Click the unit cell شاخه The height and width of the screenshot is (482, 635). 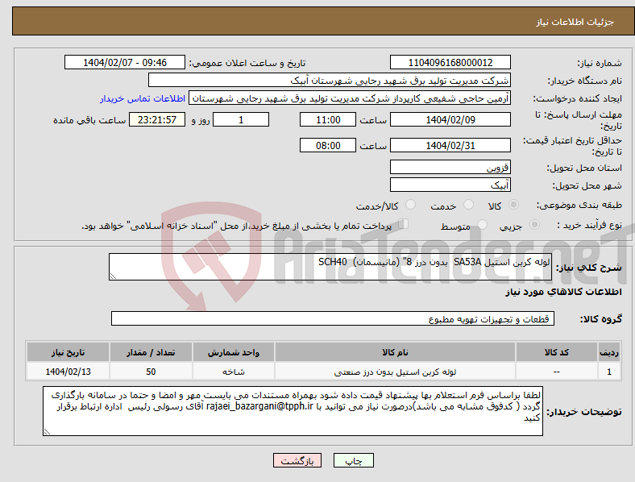(233, 372)
